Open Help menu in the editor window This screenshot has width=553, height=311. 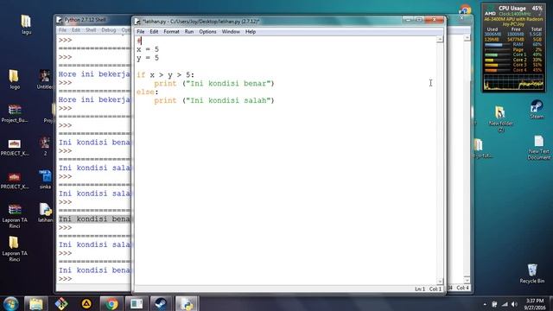[251, 32]
